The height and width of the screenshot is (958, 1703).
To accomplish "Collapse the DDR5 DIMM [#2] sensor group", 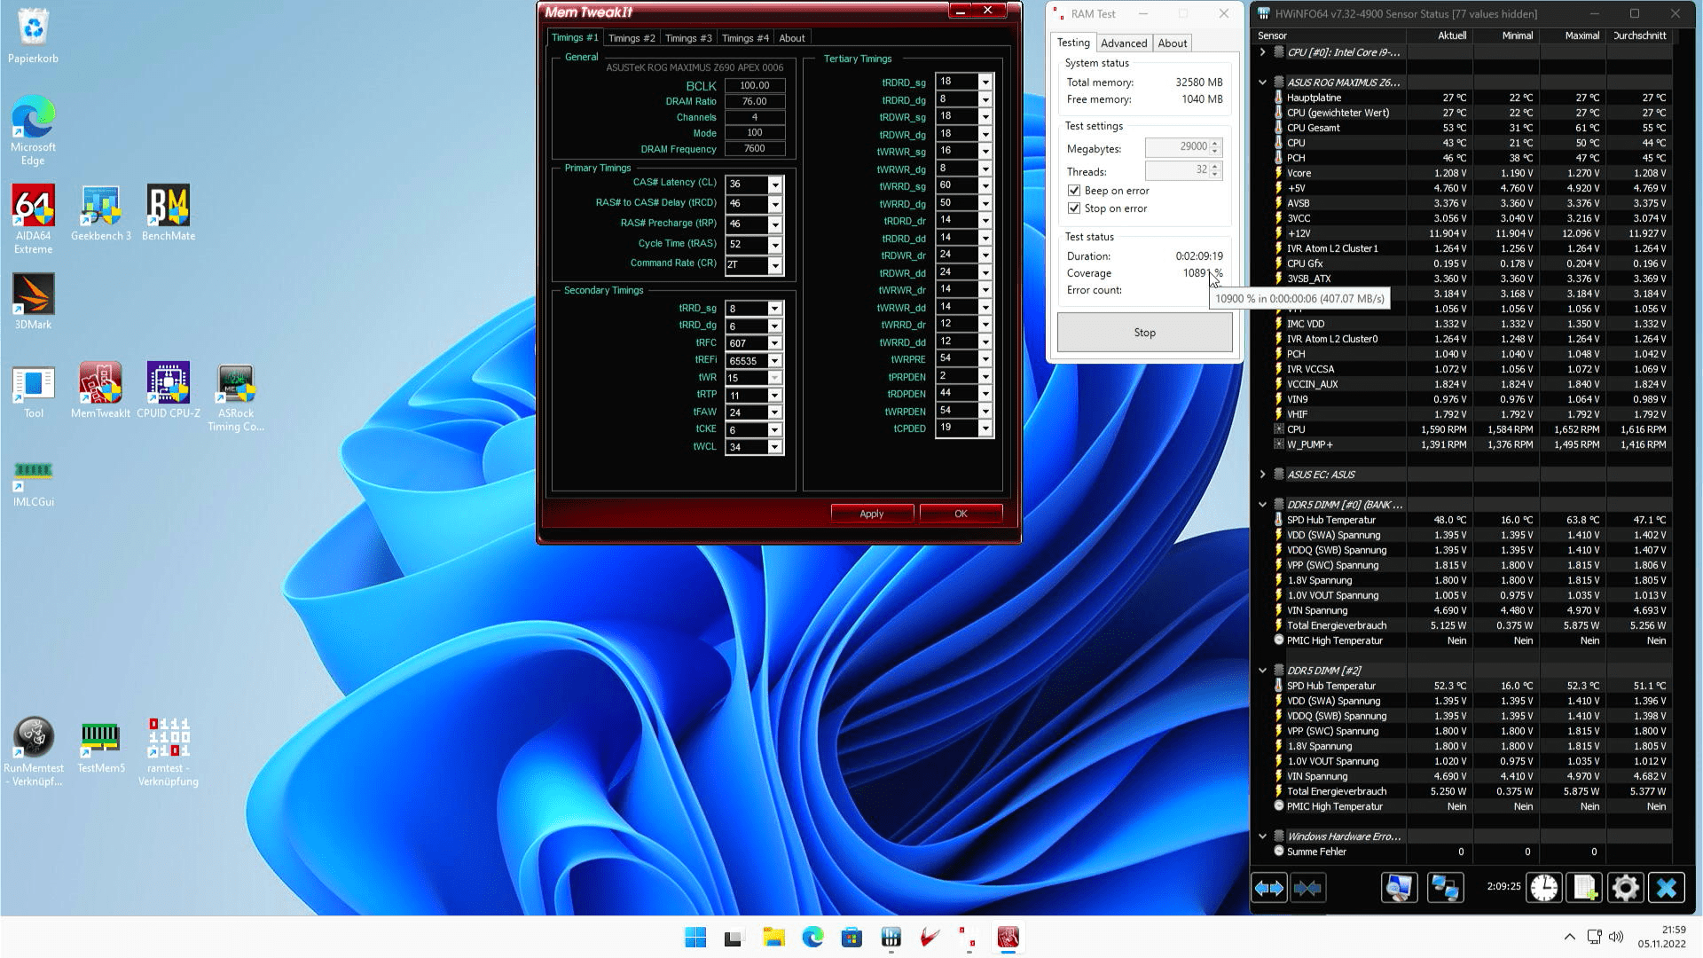I will coord(1262,671).
